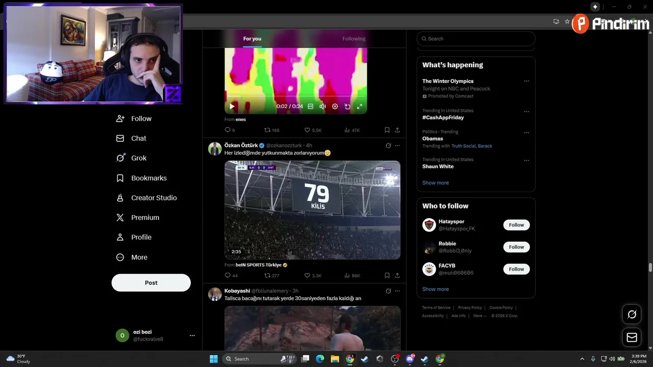Screen dimensions: 653x367
Task: Follow FACYB
Action: 516,269
